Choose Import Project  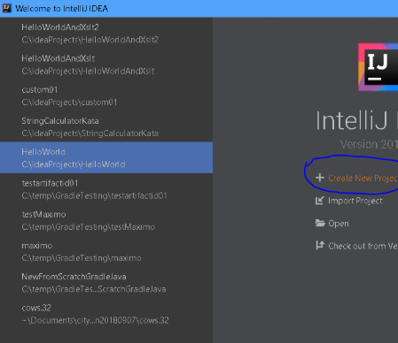(355, 201)
